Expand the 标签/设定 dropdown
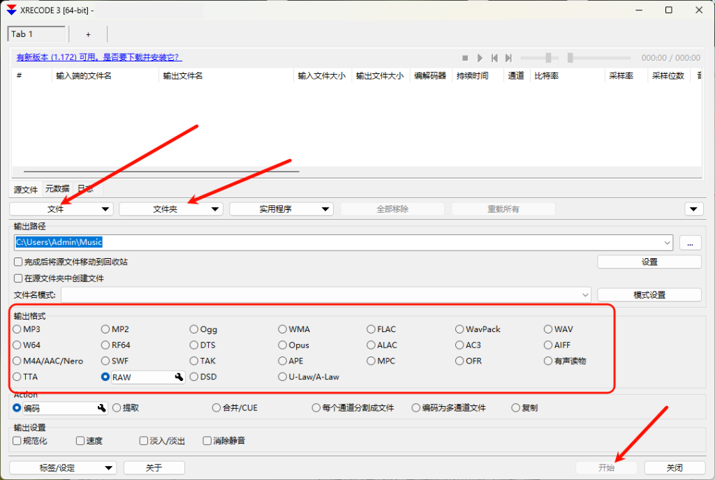Image resolution: width=715 pixels, height=480 pixels. (x=63, y=467)
